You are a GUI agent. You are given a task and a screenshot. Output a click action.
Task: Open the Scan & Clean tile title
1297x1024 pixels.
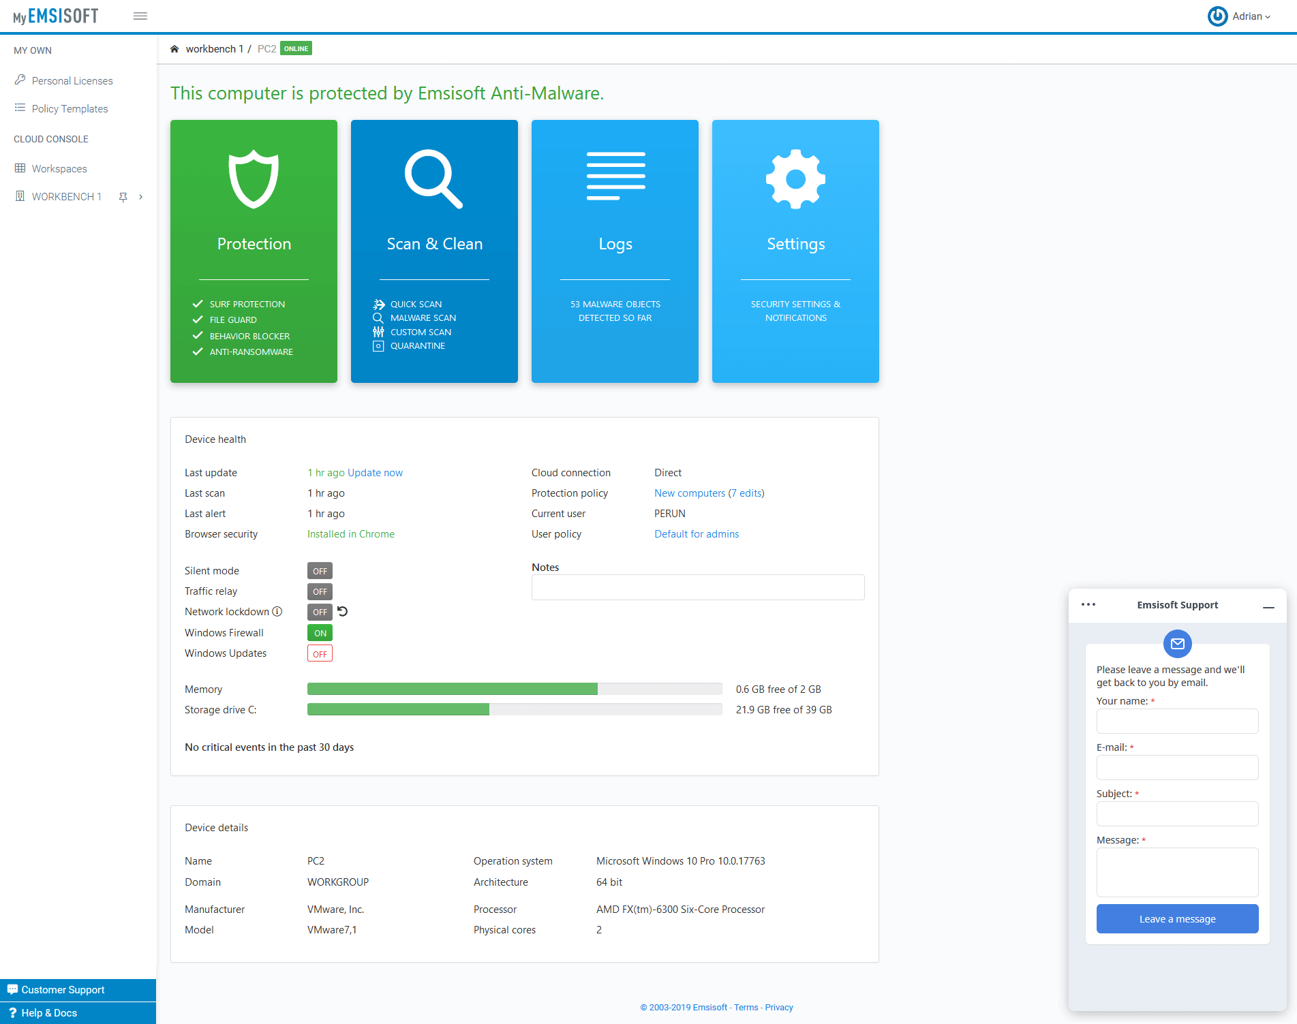click(x=434, y=244)
